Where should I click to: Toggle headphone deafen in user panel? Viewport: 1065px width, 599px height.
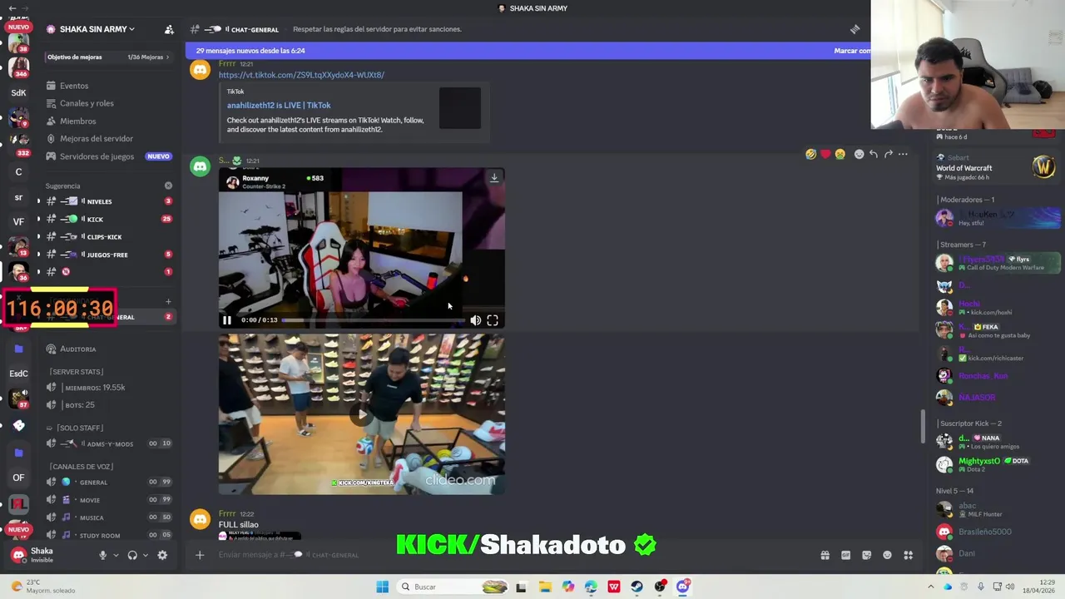click(x=132, y=556)
